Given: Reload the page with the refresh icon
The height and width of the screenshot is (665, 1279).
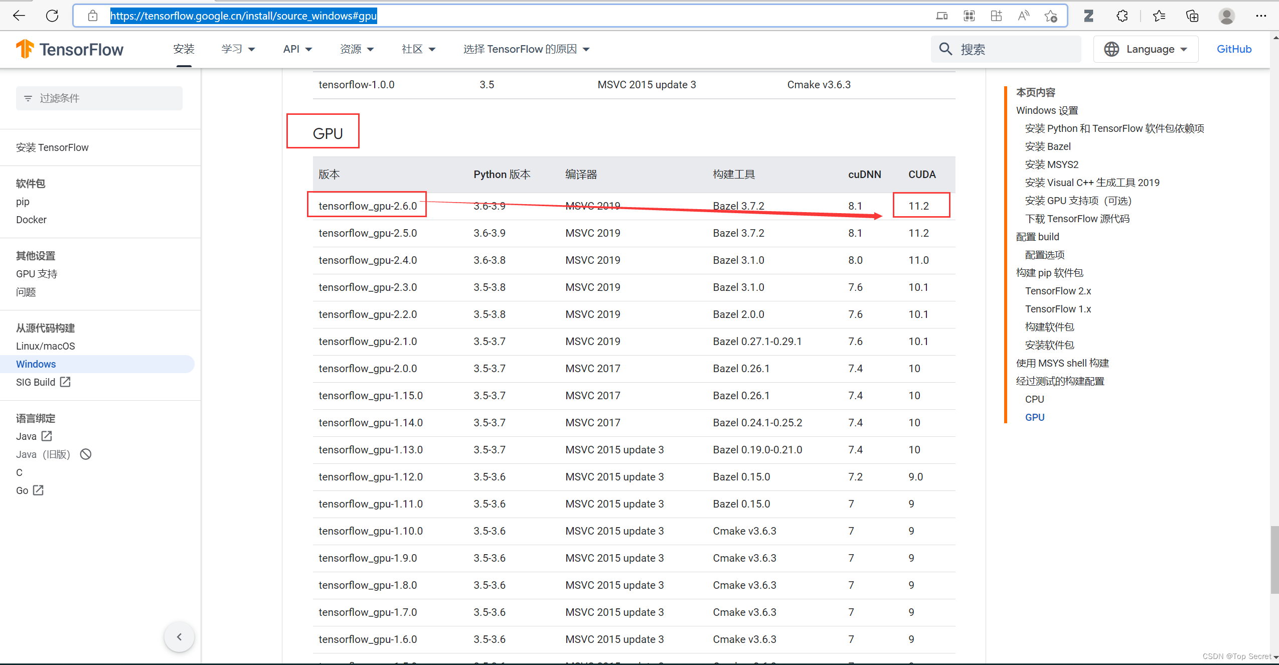Looking at the screenshot, I should coord(52,16).
